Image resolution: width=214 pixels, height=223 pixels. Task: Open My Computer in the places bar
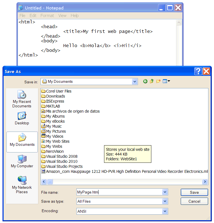coord(22,161)
